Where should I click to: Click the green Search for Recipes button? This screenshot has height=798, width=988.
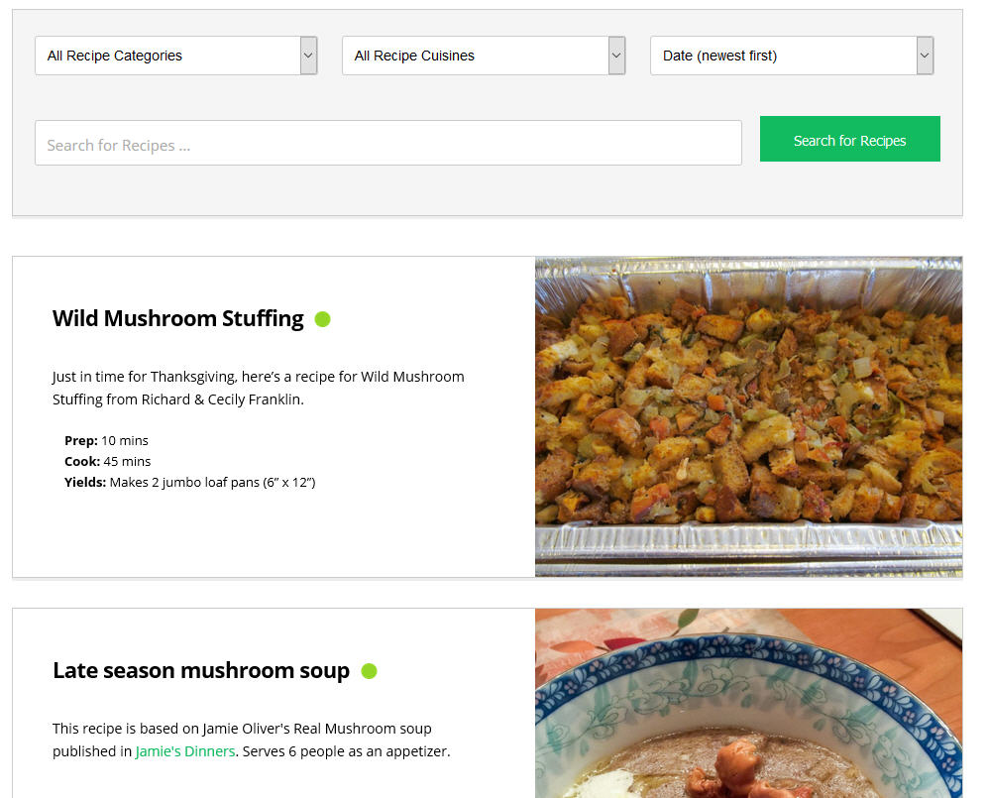tap(850, 139)
